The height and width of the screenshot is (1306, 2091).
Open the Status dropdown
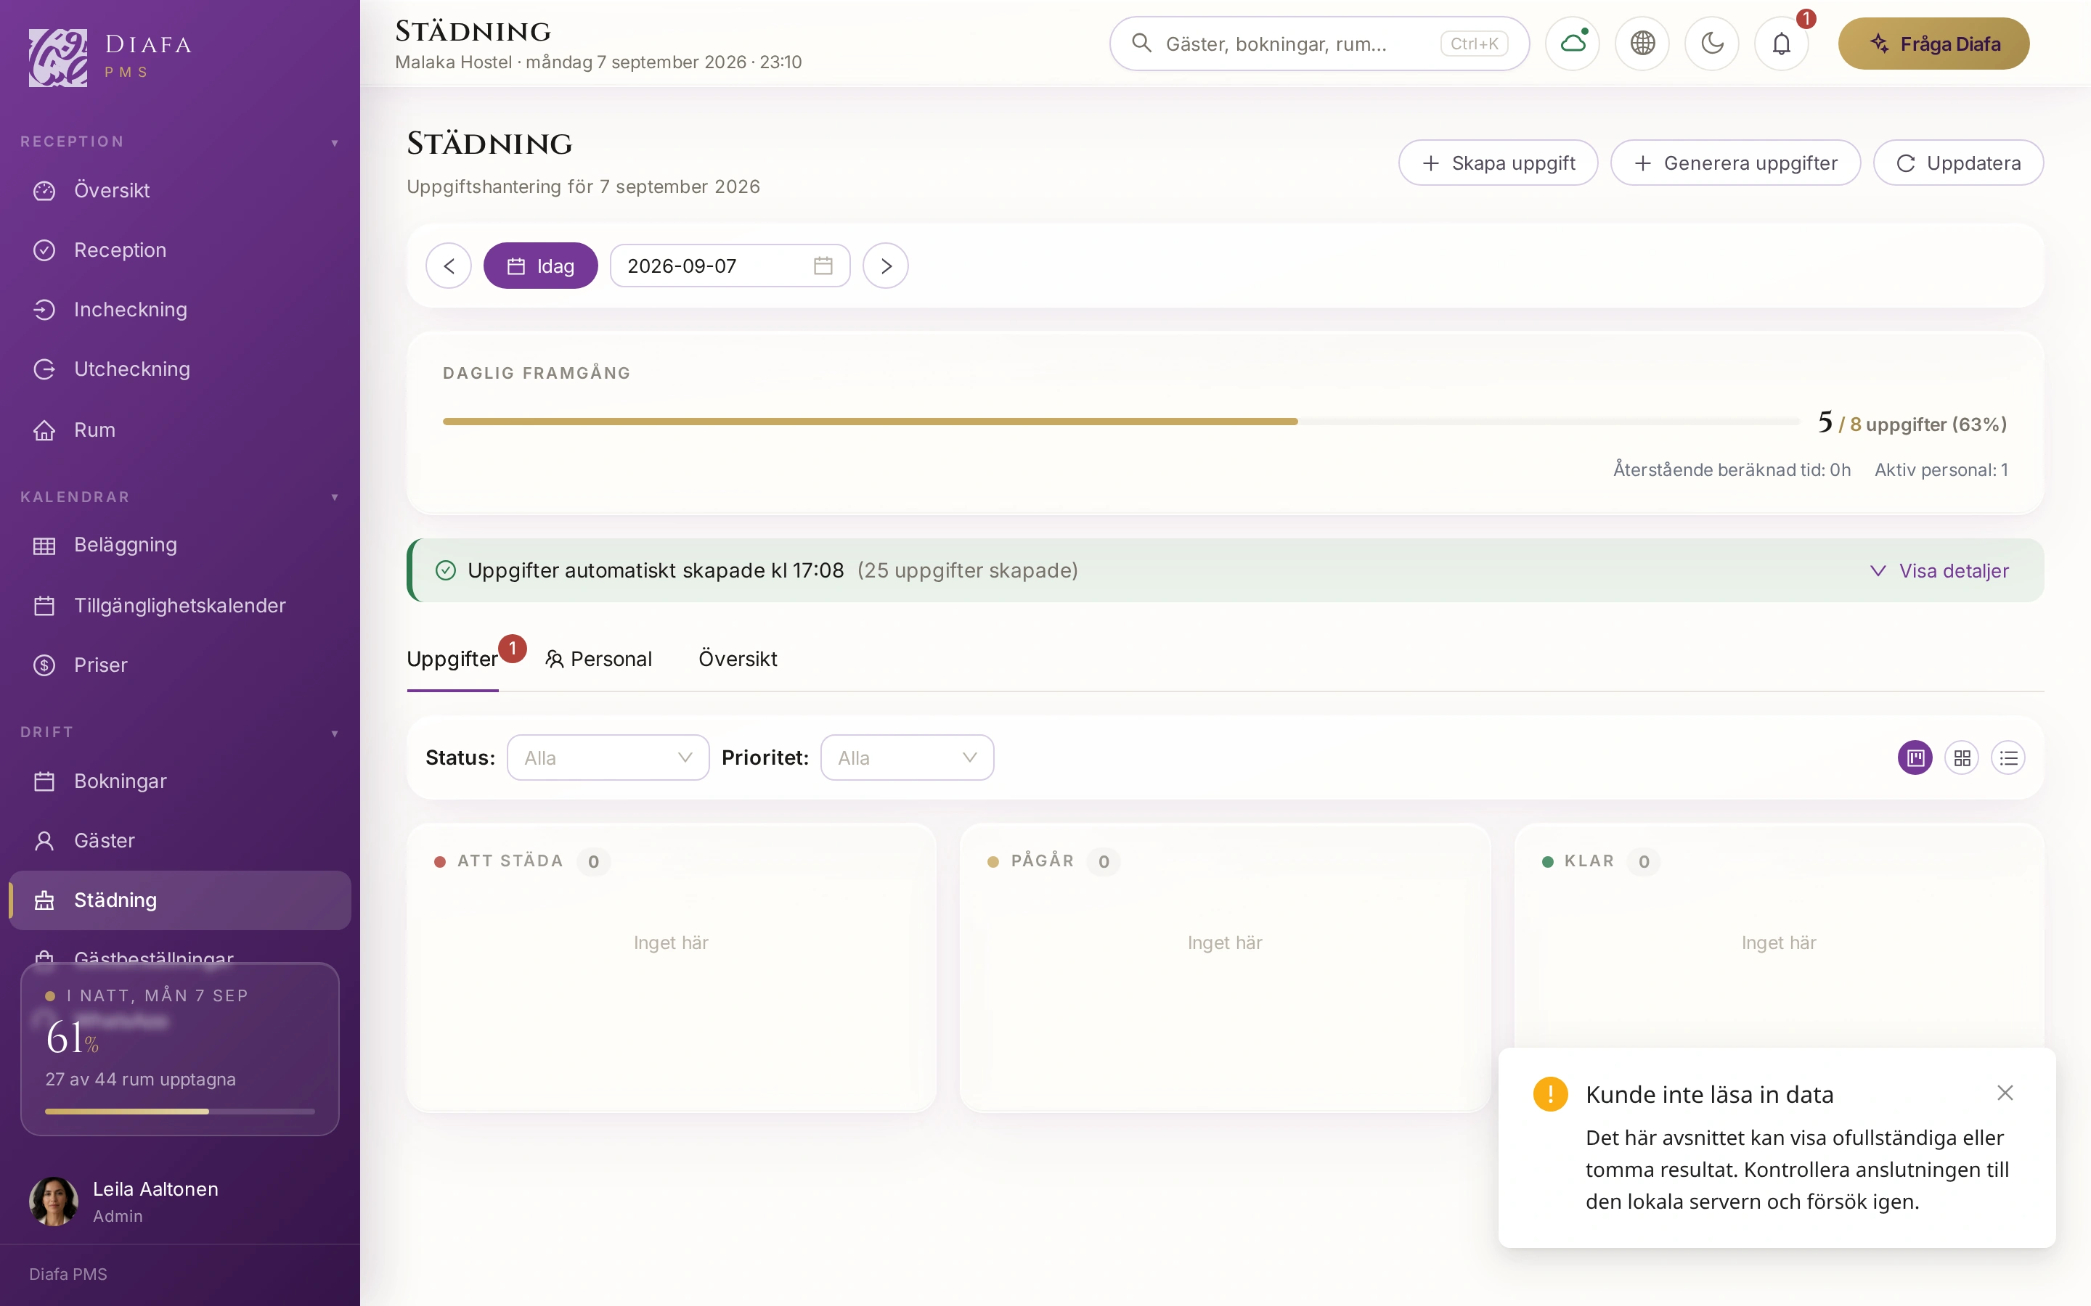[608, 757]
